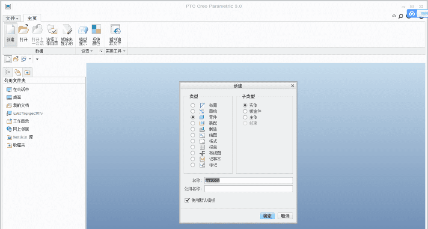Image resolution: width=428 pixels, height=229 pixels.
Task: Click the application icon in the title bar
Action: click(x=8, y=6)
